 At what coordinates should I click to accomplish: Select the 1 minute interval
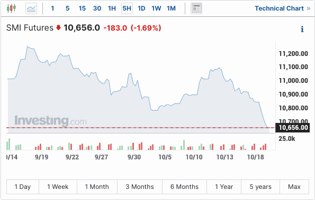pos(52,8)
